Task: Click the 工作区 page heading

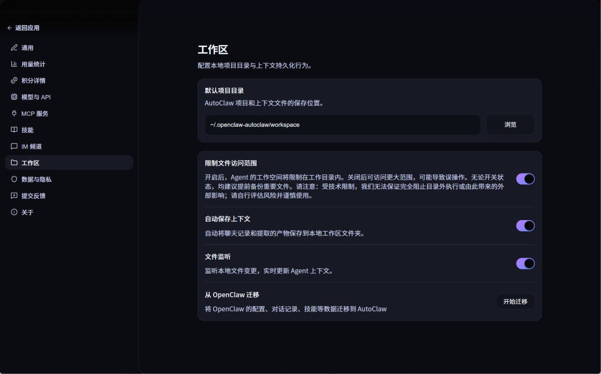Action: pos(213,50)
